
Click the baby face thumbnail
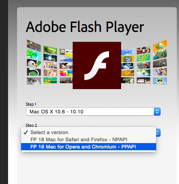[x=50, y=73]
